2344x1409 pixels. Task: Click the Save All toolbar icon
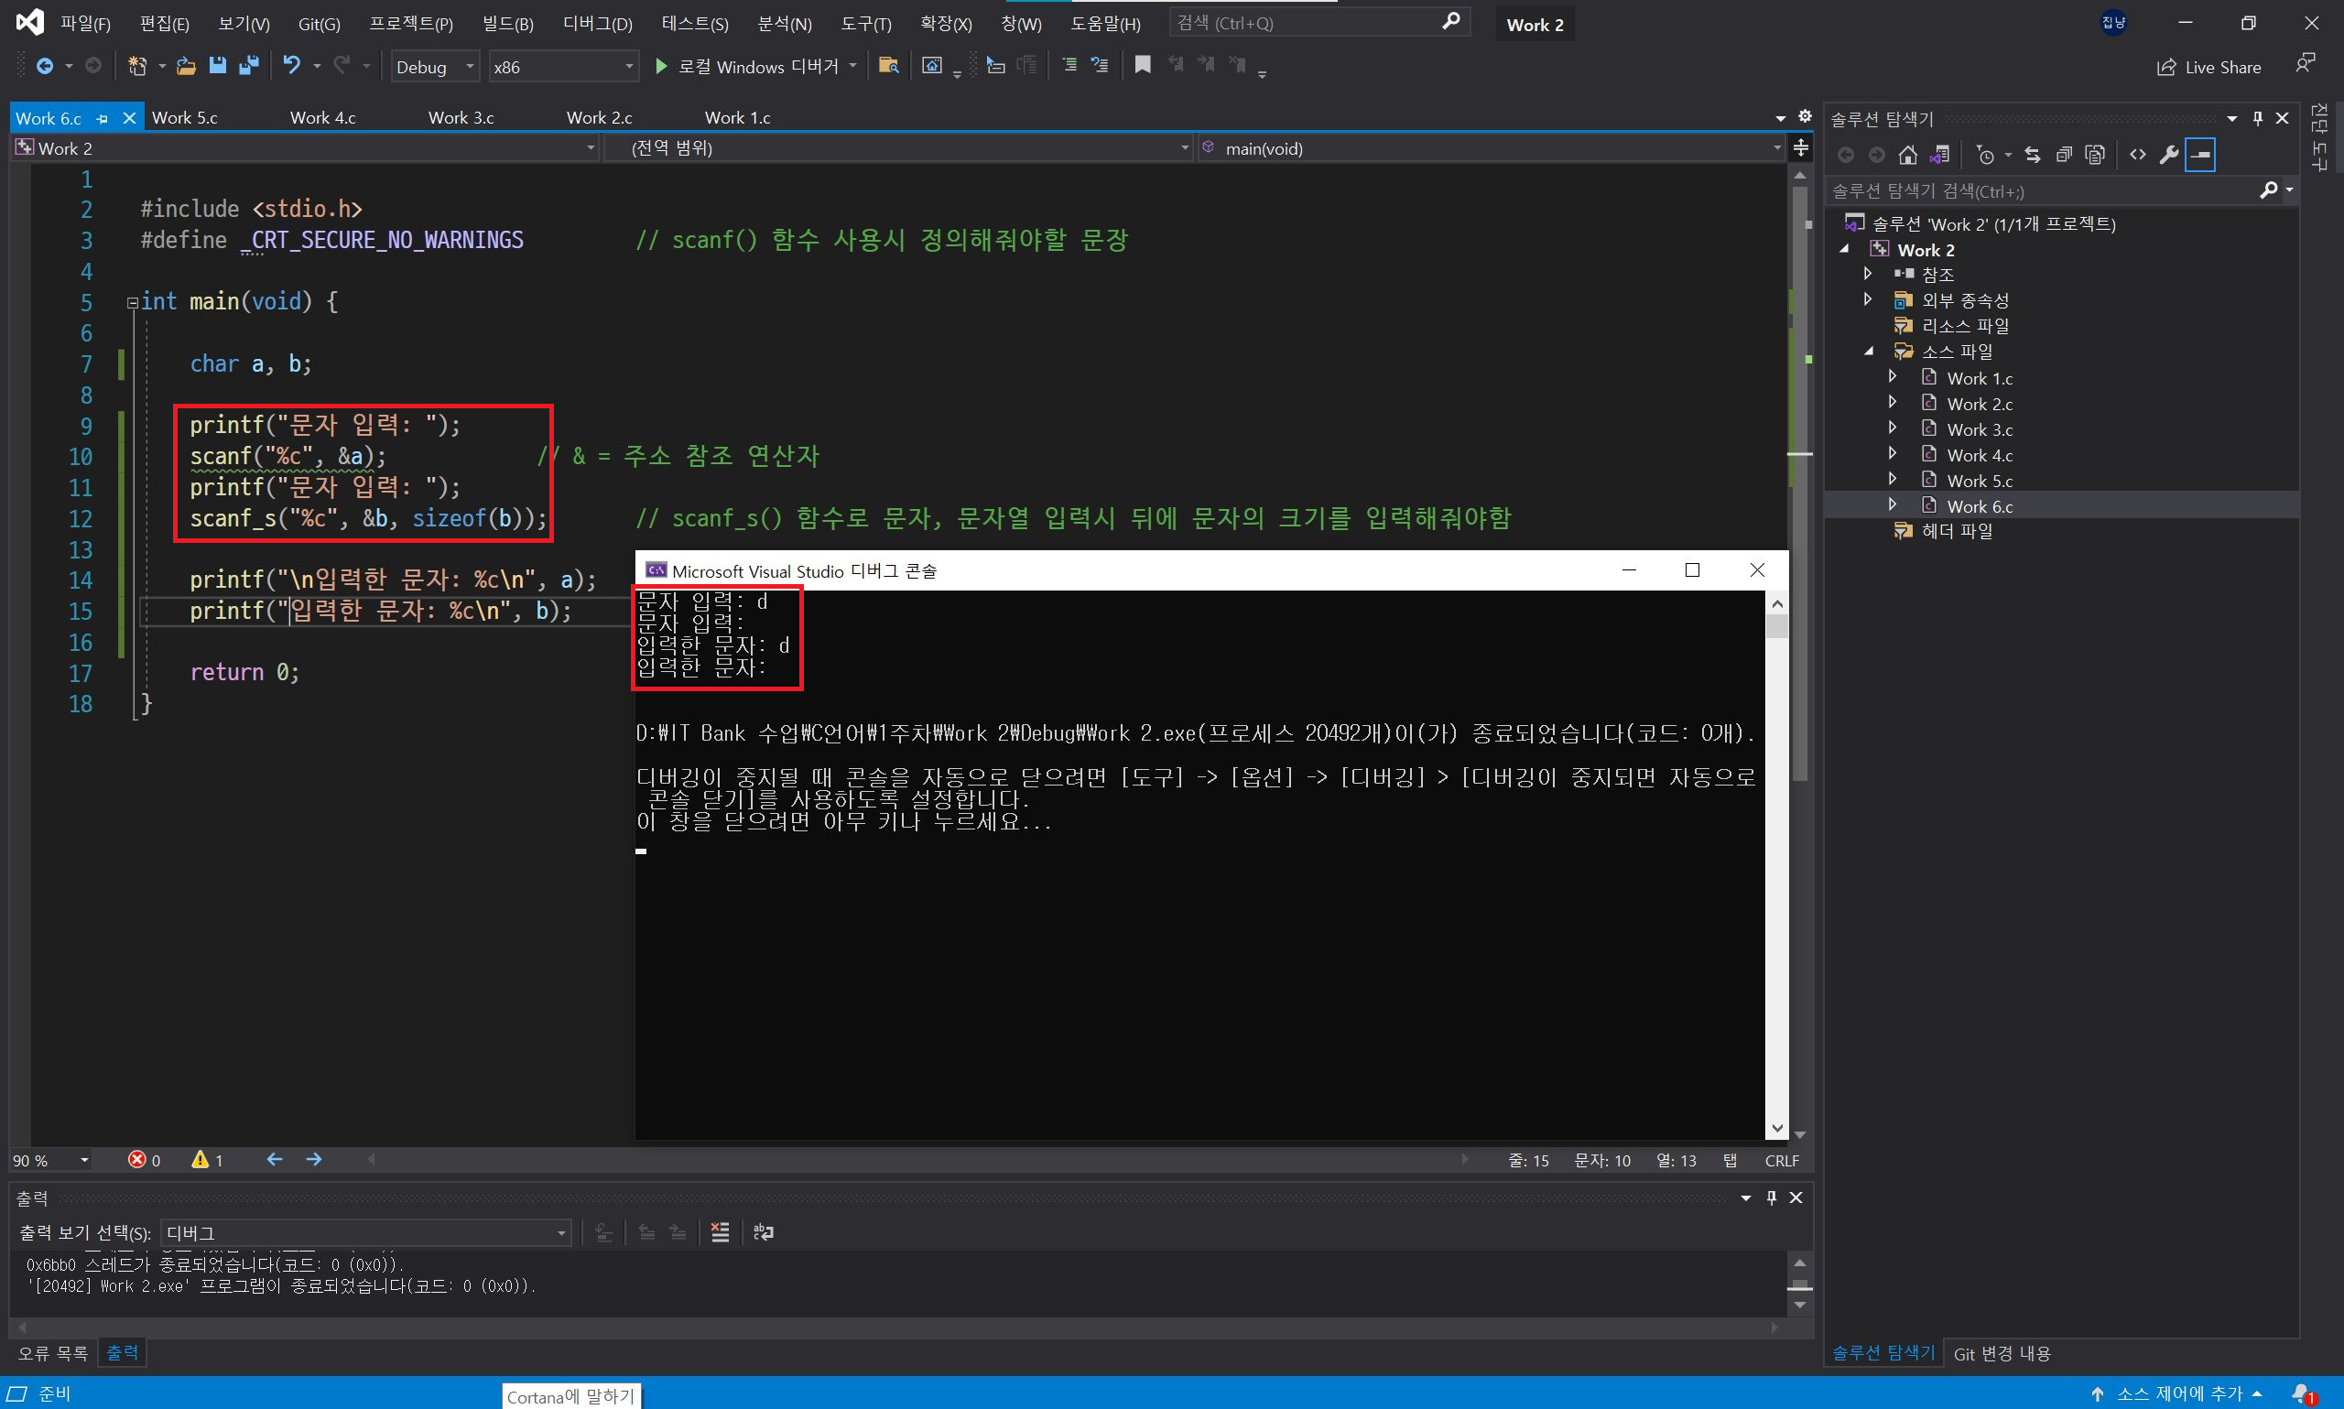click(x=249, y=66)
